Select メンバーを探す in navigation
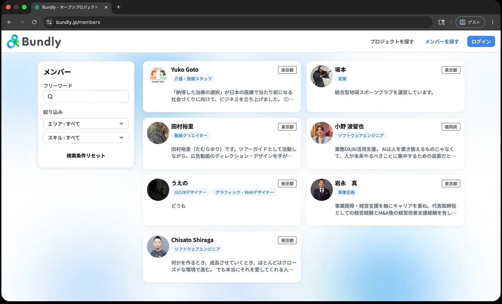 442,42
